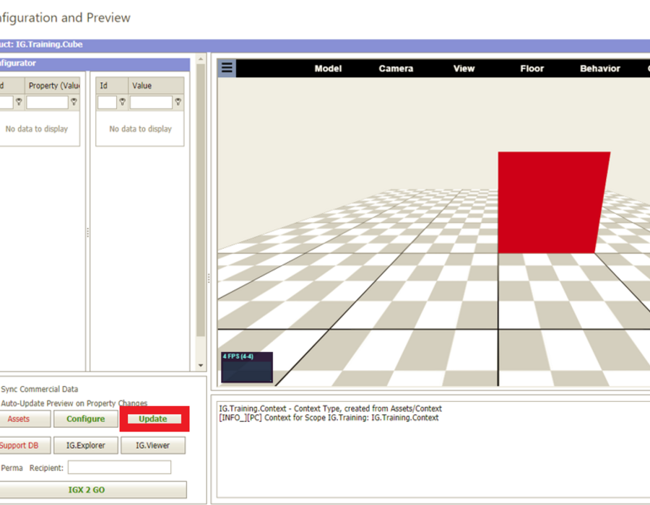Click the Configure button

(x=86, y=419)
